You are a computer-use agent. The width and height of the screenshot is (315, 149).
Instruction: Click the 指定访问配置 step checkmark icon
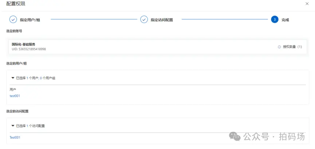coord(144,20)
